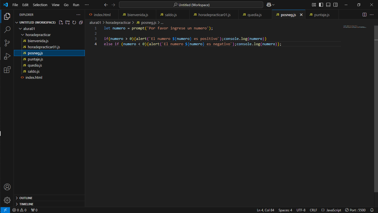Open index.html in Explorer tree

[x=49, y=77]
